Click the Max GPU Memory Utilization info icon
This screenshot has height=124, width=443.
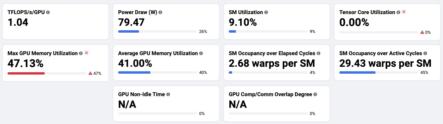81,53
